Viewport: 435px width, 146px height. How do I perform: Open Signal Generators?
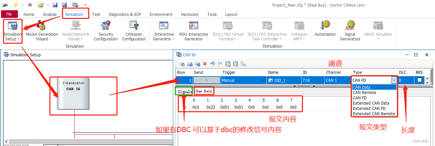(350, 31)
